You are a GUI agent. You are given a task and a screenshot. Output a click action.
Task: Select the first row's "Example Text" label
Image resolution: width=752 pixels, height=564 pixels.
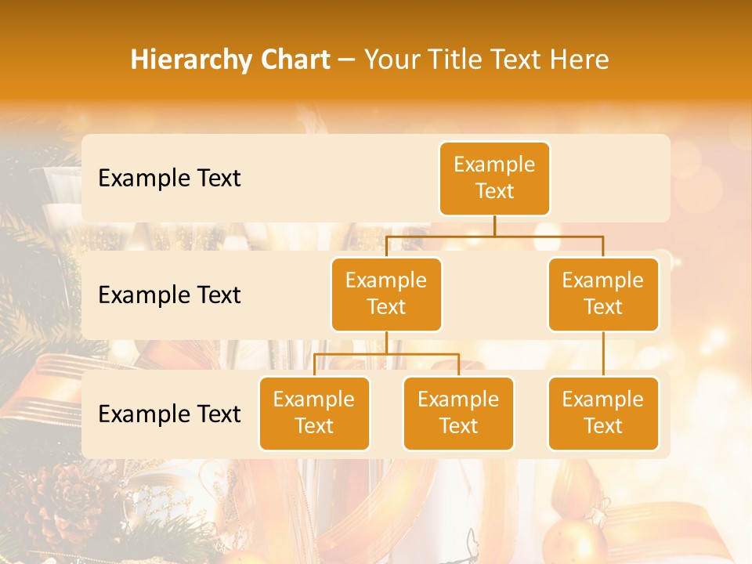169,179
